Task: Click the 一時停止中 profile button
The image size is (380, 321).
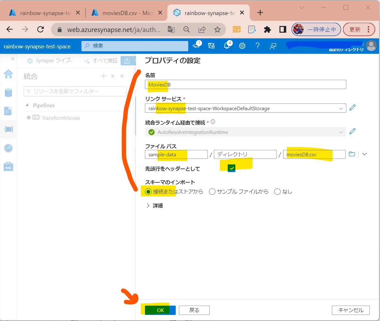Action: (x=316, y=29)
